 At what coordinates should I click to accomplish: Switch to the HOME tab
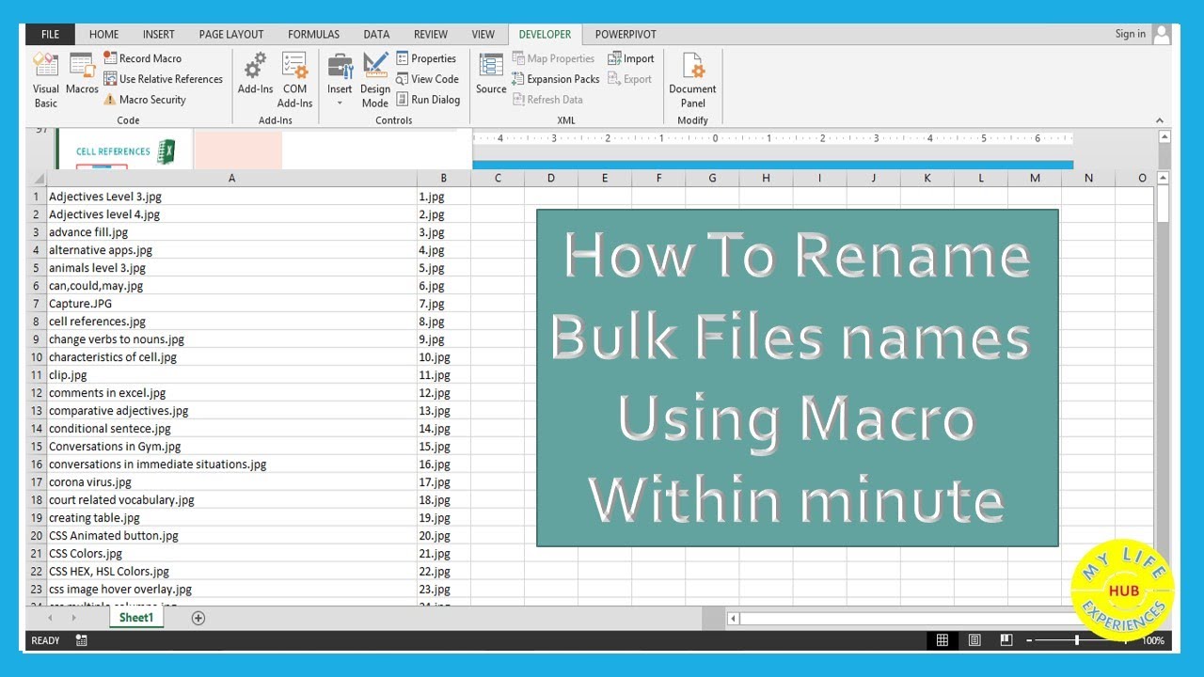104,35
